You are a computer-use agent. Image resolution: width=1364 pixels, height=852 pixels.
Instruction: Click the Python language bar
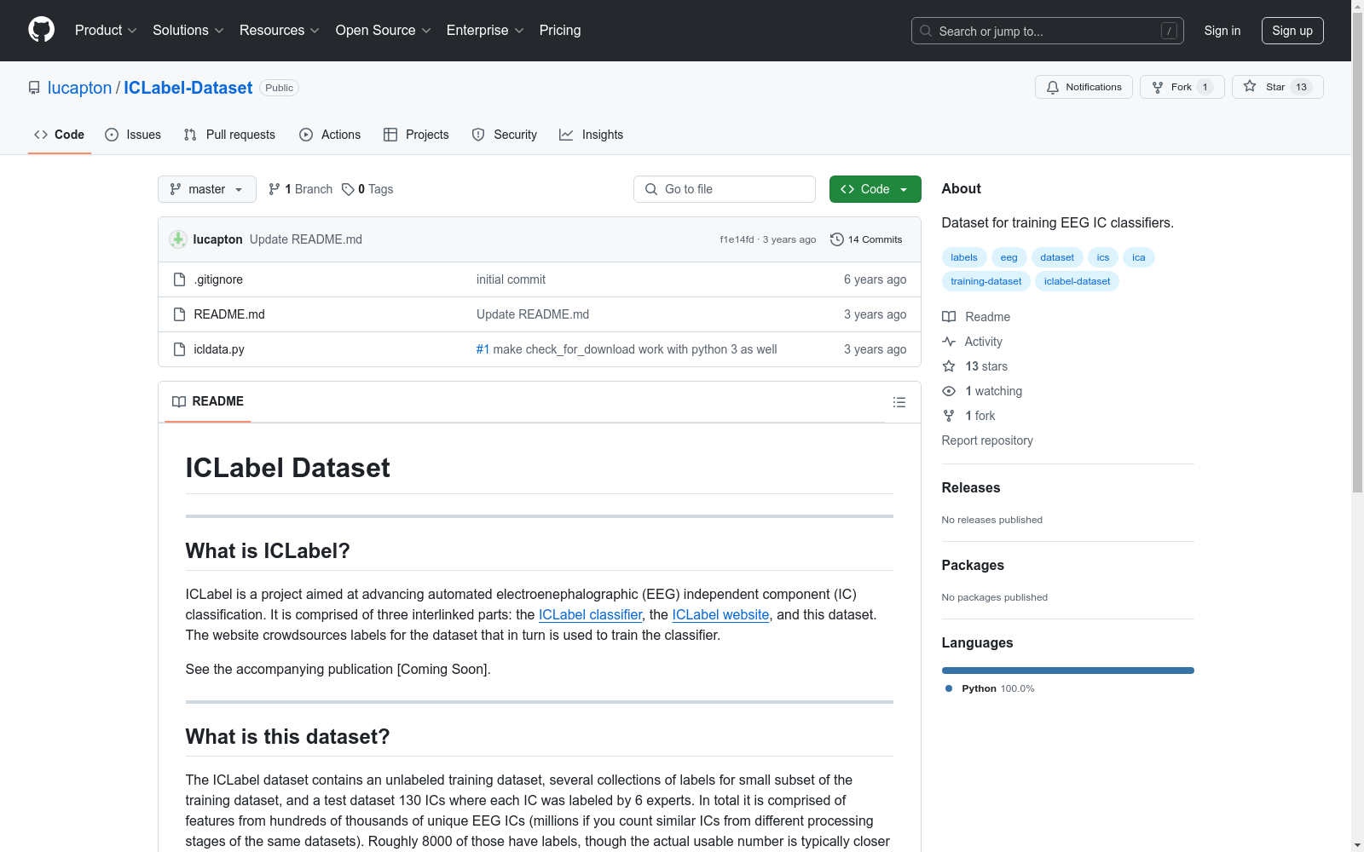(1067, 671)
